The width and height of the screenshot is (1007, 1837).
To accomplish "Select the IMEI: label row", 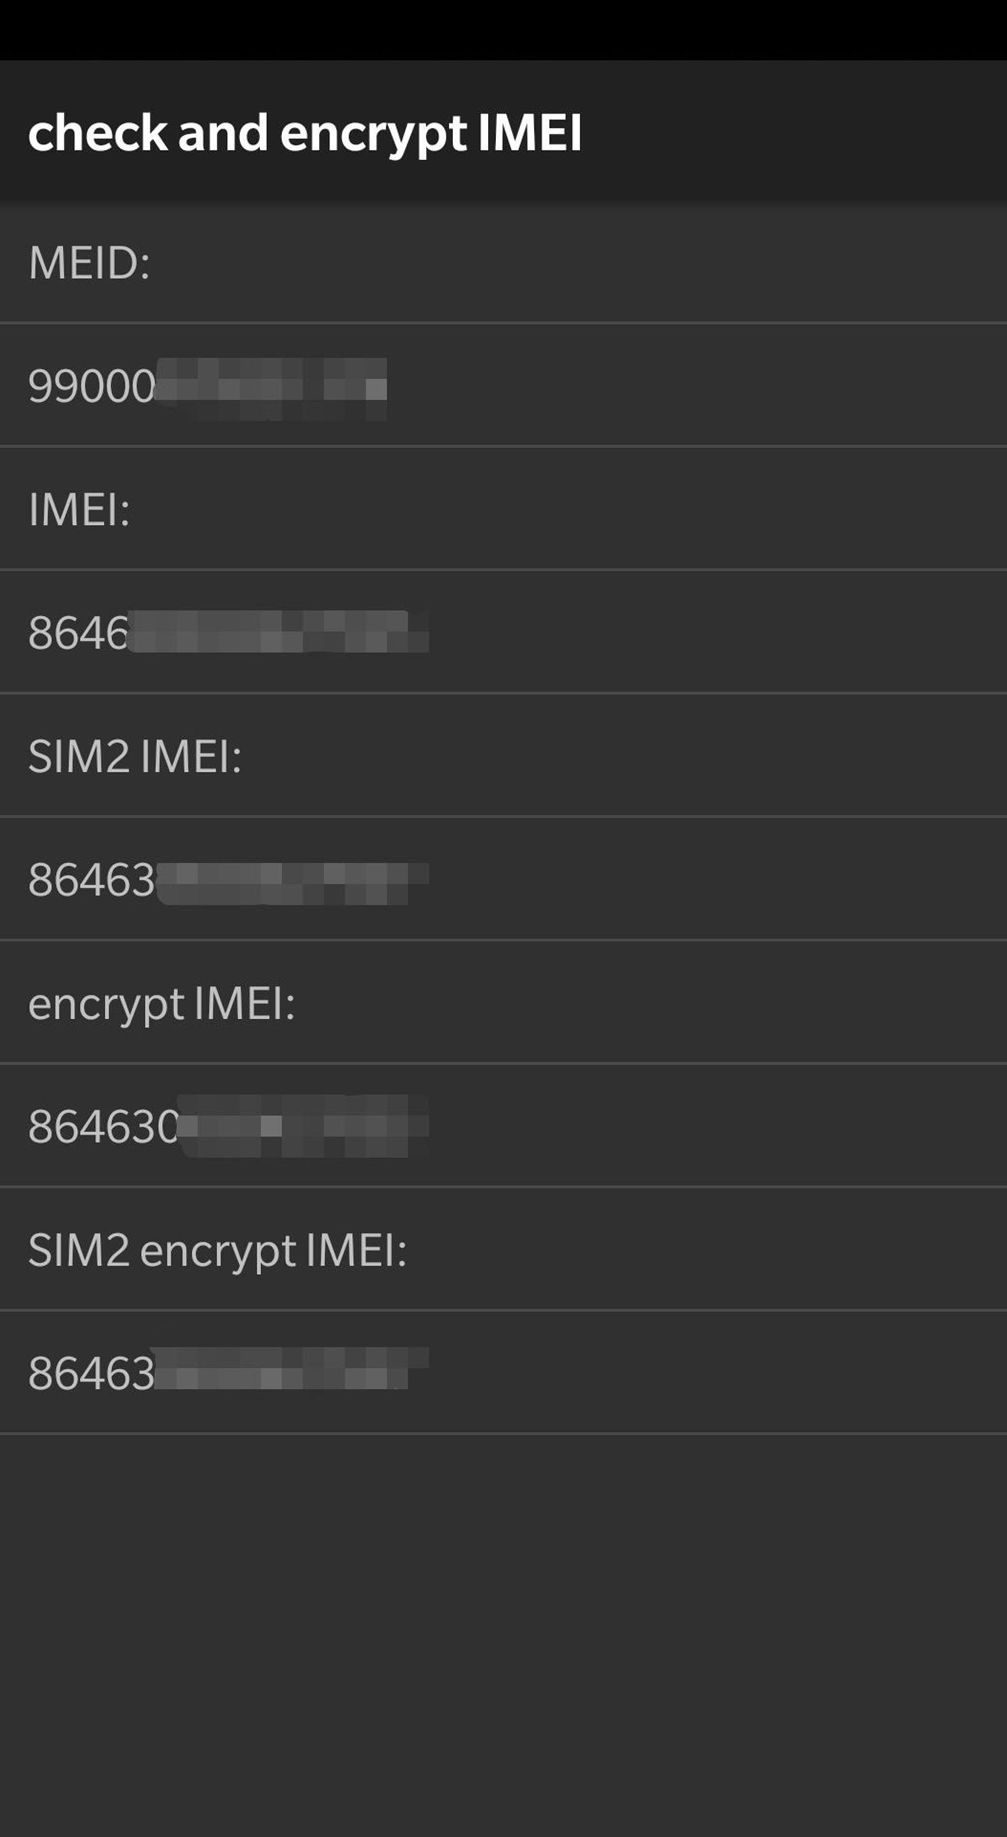I will tap(503, 509).
